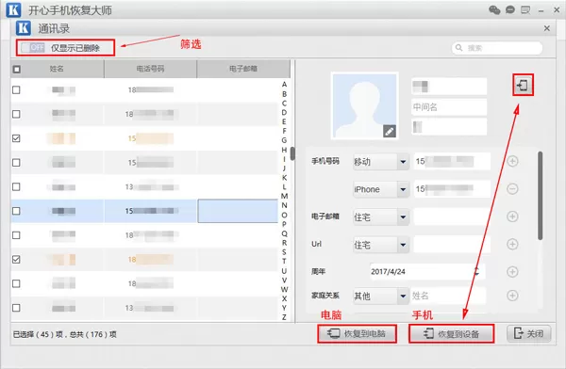Open the 家庭关系 其他 dropdown
The image size is (566, 369).
403,297
